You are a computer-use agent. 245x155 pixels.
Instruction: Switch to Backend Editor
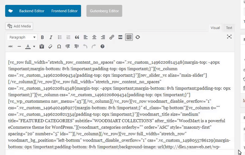point(32,11)
